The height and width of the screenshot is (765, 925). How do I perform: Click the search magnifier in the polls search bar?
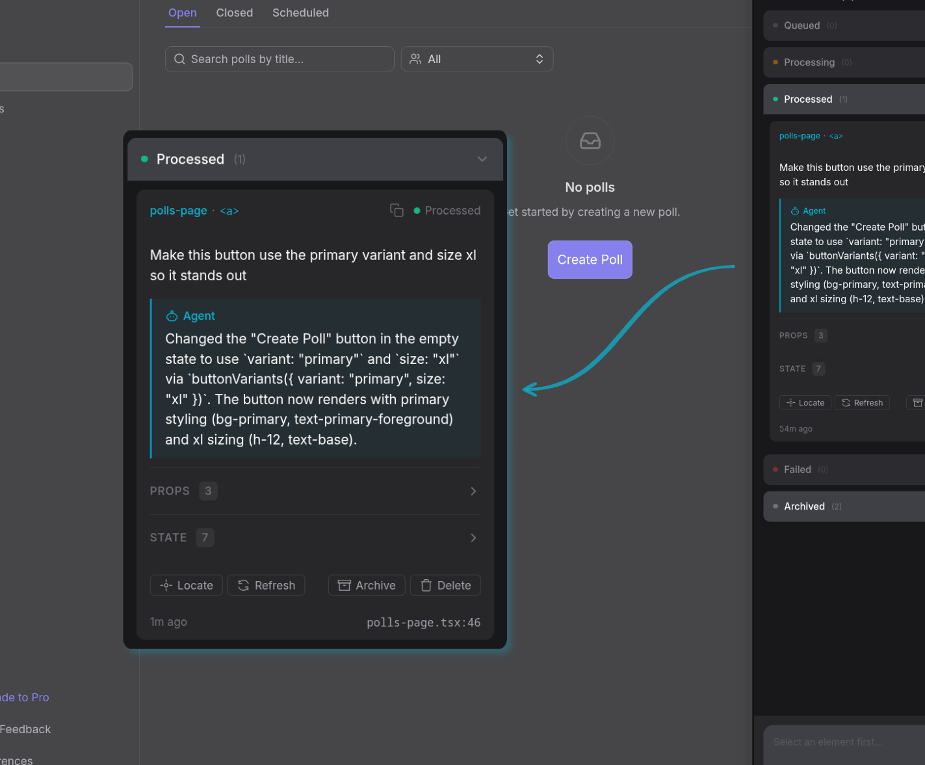[179, 58]
